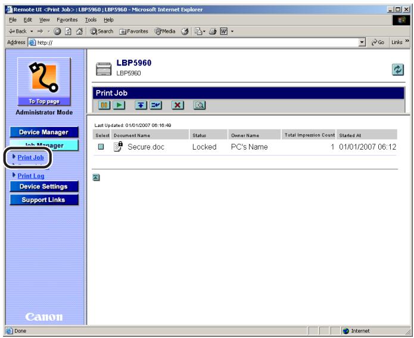This screenshot has height=338, width=414.
Task: Click the Internet zone status bar indicator
Action: point(356,331)
